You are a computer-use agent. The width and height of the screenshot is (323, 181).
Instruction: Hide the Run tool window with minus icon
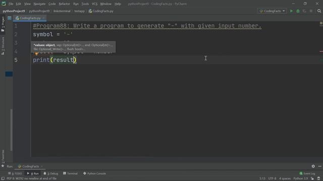319,166
